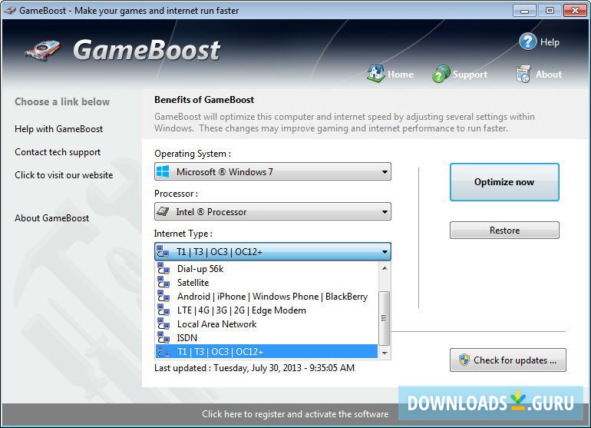Open the Processor dropdown
The image size is (591, 428).
coord(272,211)
